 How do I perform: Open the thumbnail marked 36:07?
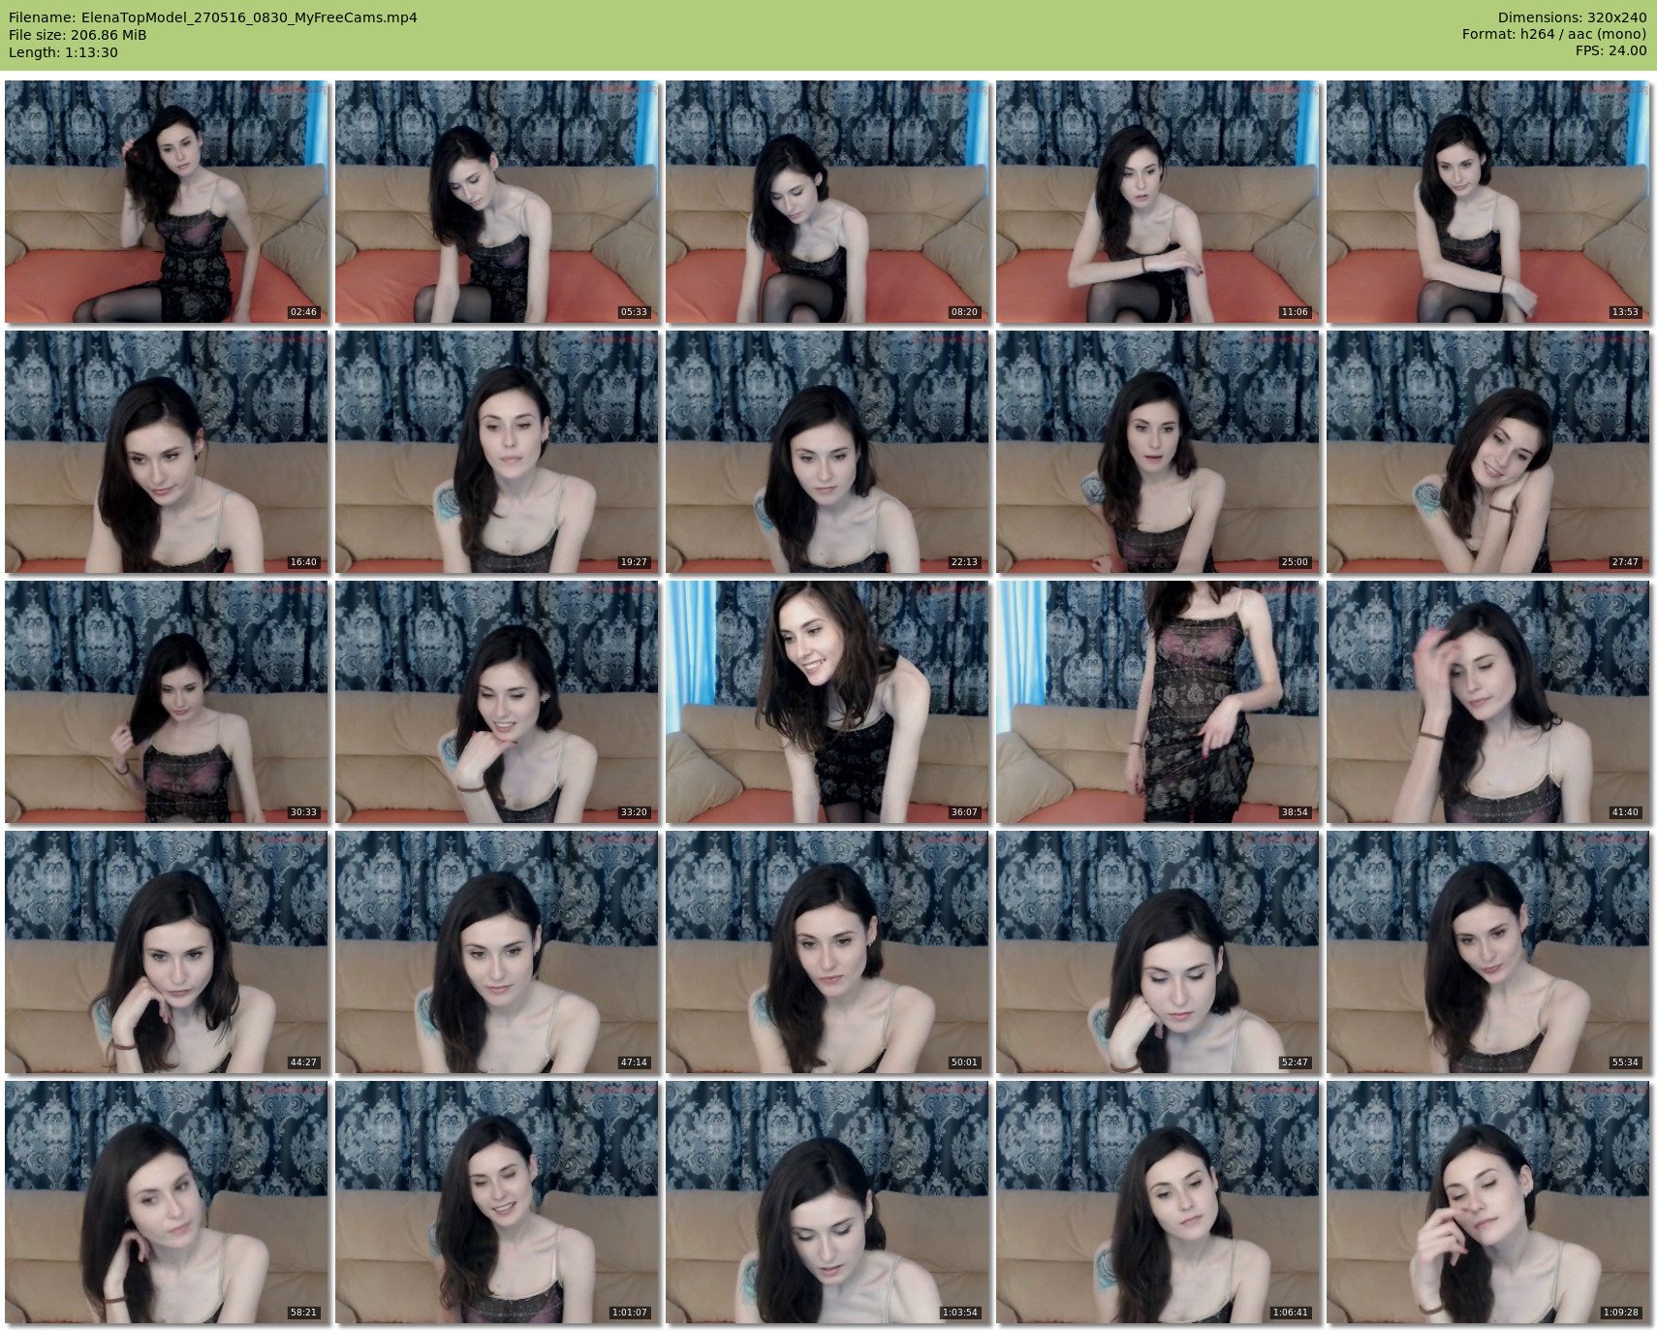tap(828, 702)
